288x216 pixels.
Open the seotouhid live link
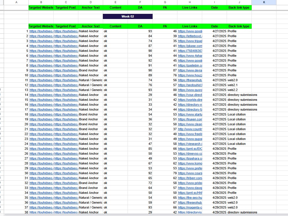190,85
